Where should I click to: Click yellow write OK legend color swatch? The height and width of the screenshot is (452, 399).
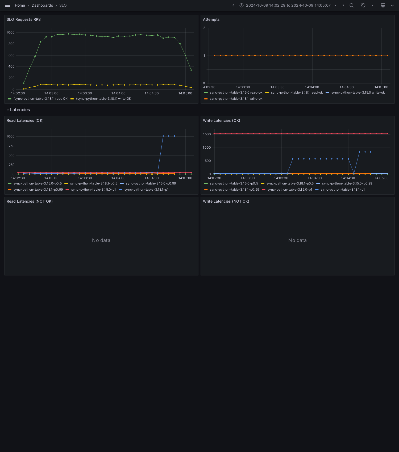click(x=72, y=99)
